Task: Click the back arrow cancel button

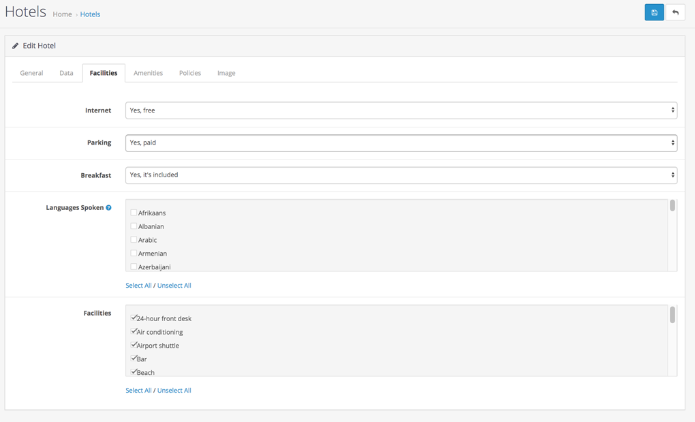Action: point(675,12)
